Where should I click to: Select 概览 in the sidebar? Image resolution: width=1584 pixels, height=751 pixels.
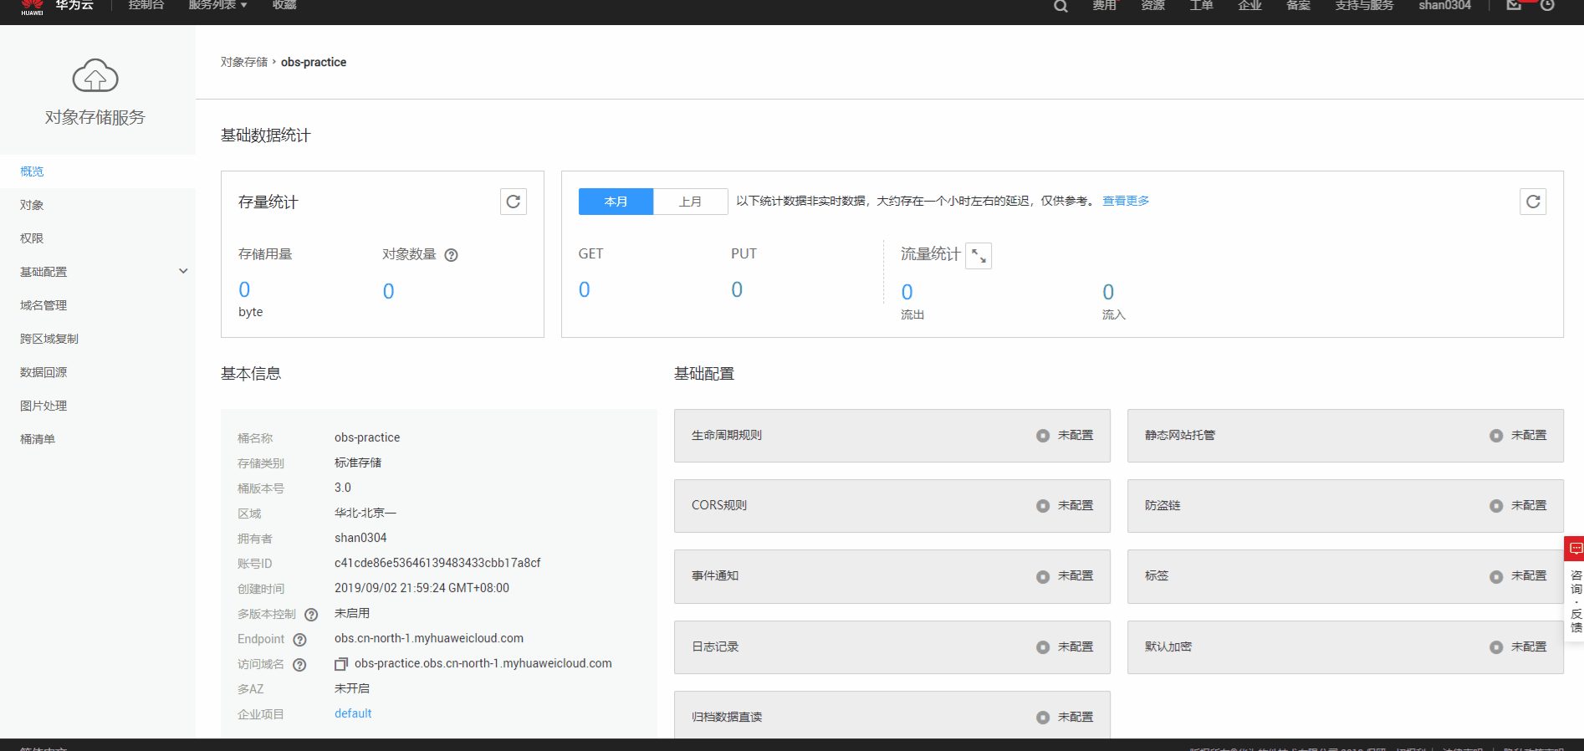pyautogui.click(x=98, y=171)
